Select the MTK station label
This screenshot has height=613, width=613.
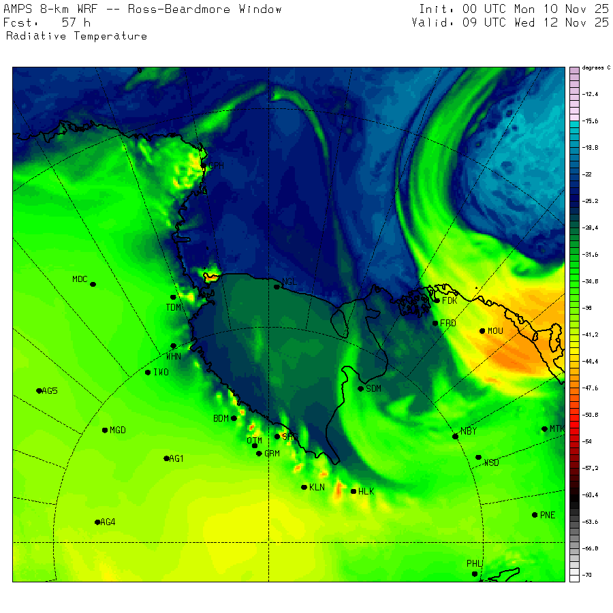click(557, 429)
